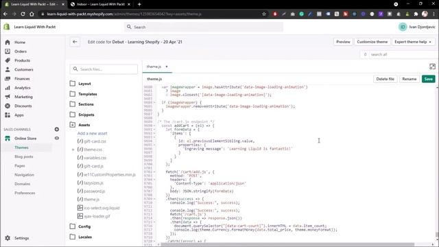Viewport: 439px width, 247px height.
Task: Open the Discounts section
Action: click(x=23, y=106)
